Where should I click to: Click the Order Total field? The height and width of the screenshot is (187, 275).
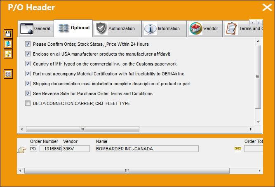[254, 149]
